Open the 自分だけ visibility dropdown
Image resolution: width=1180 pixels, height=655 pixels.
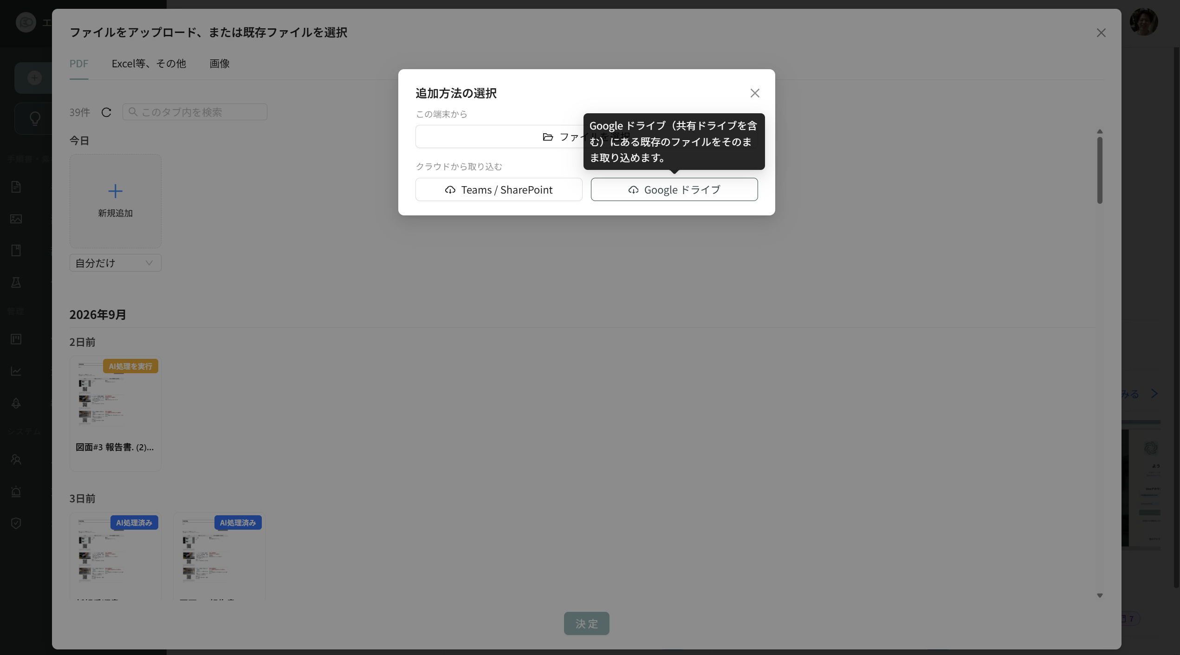[x=116, y=263]
